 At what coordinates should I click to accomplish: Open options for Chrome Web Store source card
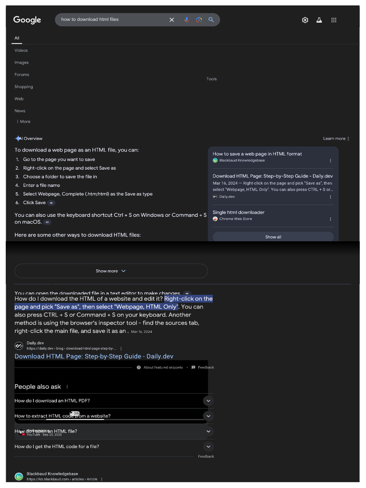tap(330, 219)
